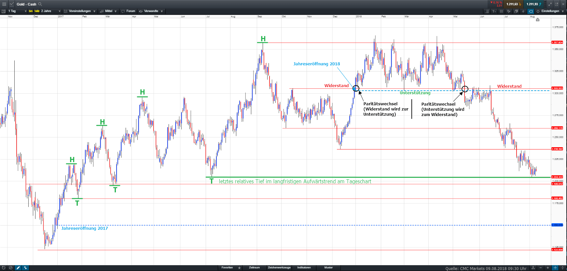
Task: Open the Muster tab
Action: 328,267
